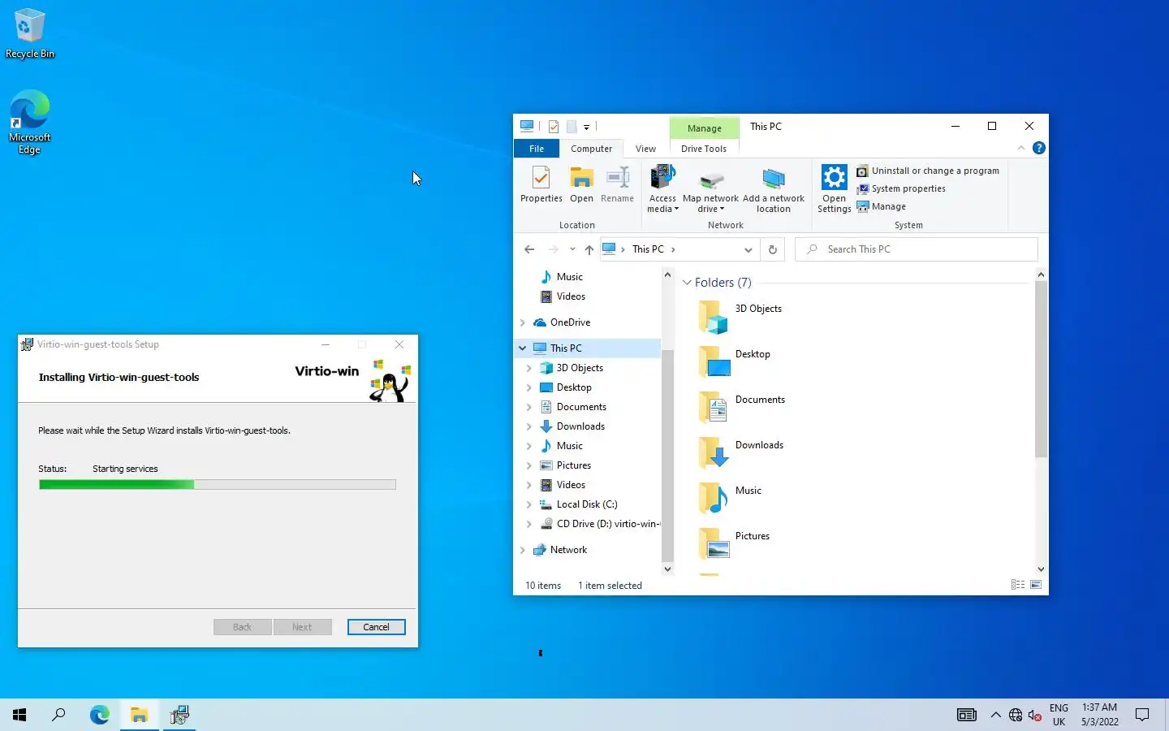The width and height of the screenshot is (1169, 731).
Task: Switch to the View tab
Action: pyautogui.click(x=645, y=149)
